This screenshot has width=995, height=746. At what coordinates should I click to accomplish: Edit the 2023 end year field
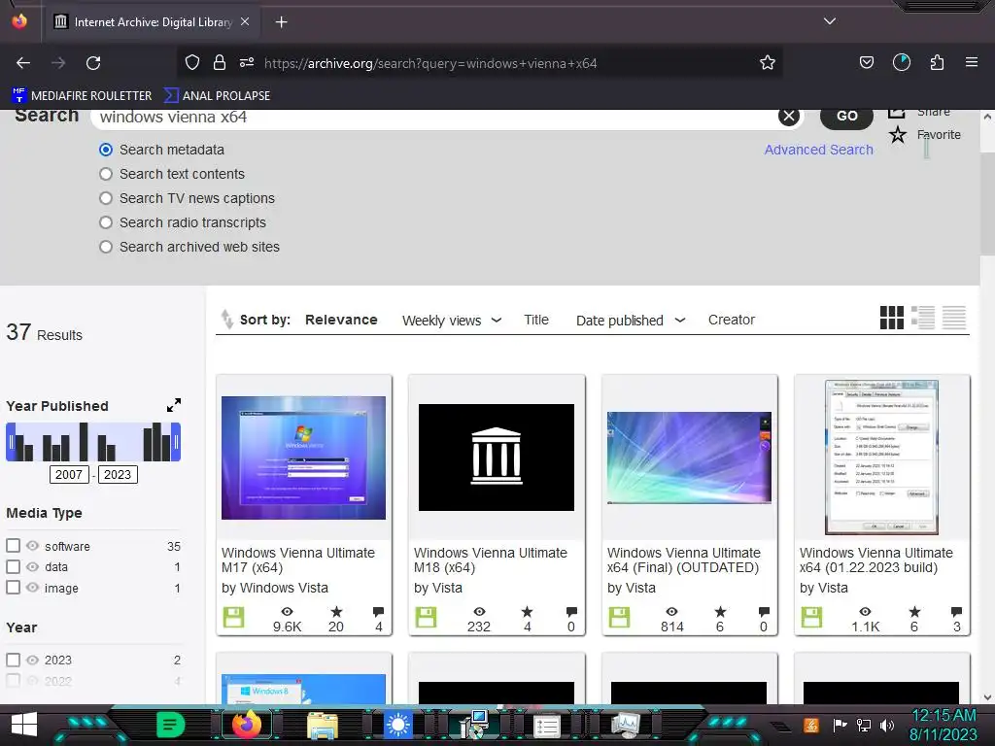[118, 474]
